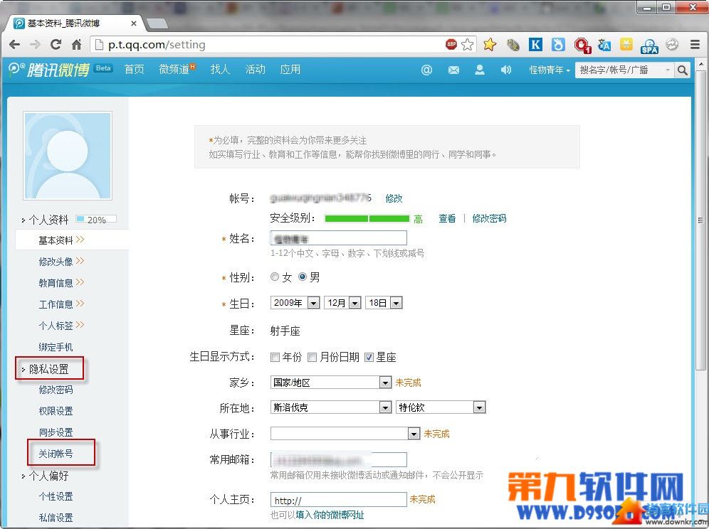Open the search type dropdown arrow

(x=668, y=70)
